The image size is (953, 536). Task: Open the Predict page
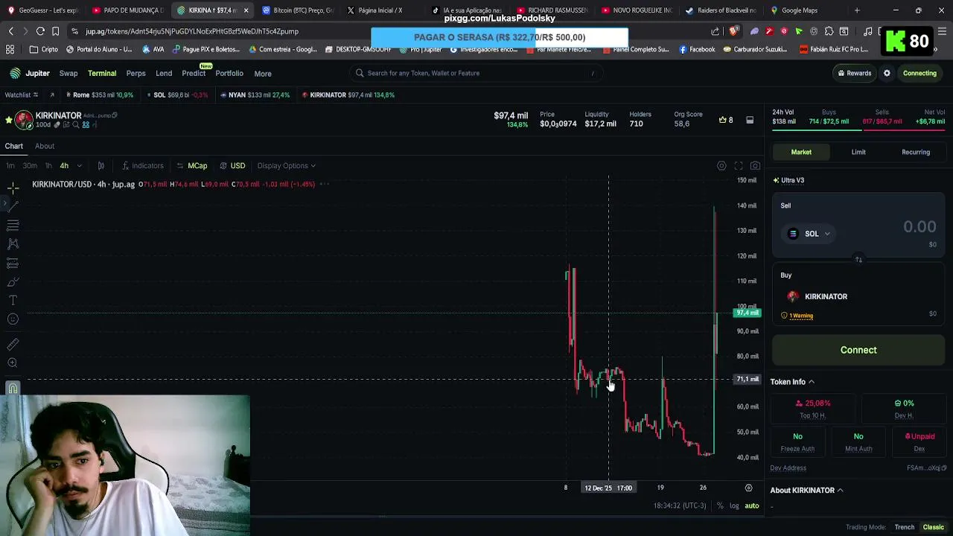pos(194,73)
